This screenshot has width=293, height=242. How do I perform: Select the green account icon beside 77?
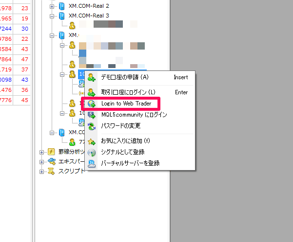(72, 142)
